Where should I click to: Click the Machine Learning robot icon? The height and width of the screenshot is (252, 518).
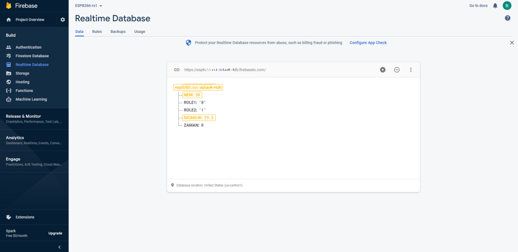[x=9, y=99]
